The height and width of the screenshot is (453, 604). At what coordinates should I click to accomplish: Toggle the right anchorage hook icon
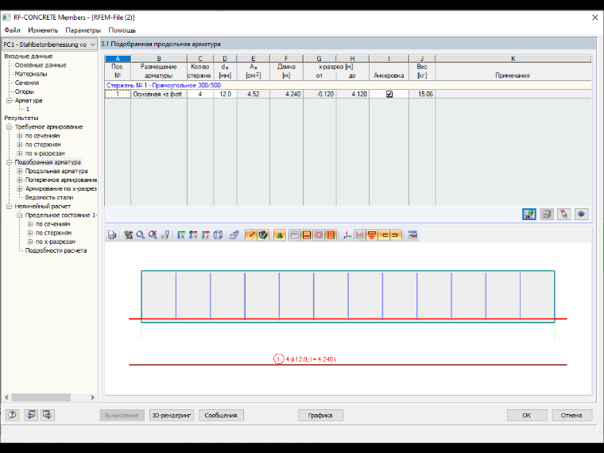coord(396,235)
